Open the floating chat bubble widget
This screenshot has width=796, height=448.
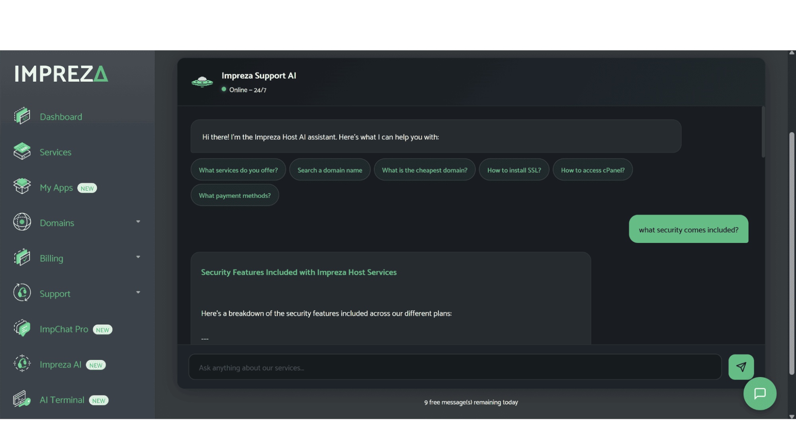(x=760, y=393)
